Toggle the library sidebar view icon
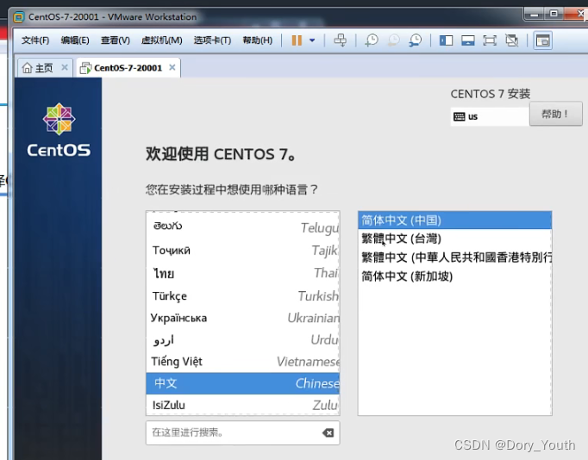The height and width of the screenshot is (460, 588). click(446, 40)
